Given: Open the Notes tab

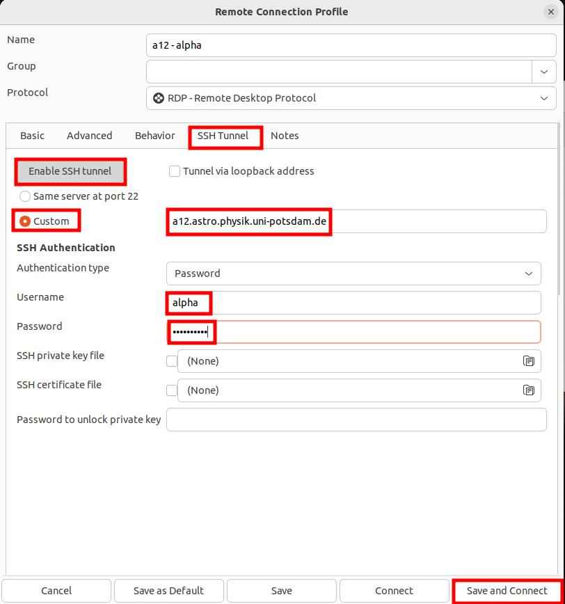Looking at the screenshot, I should pos(285,136).
